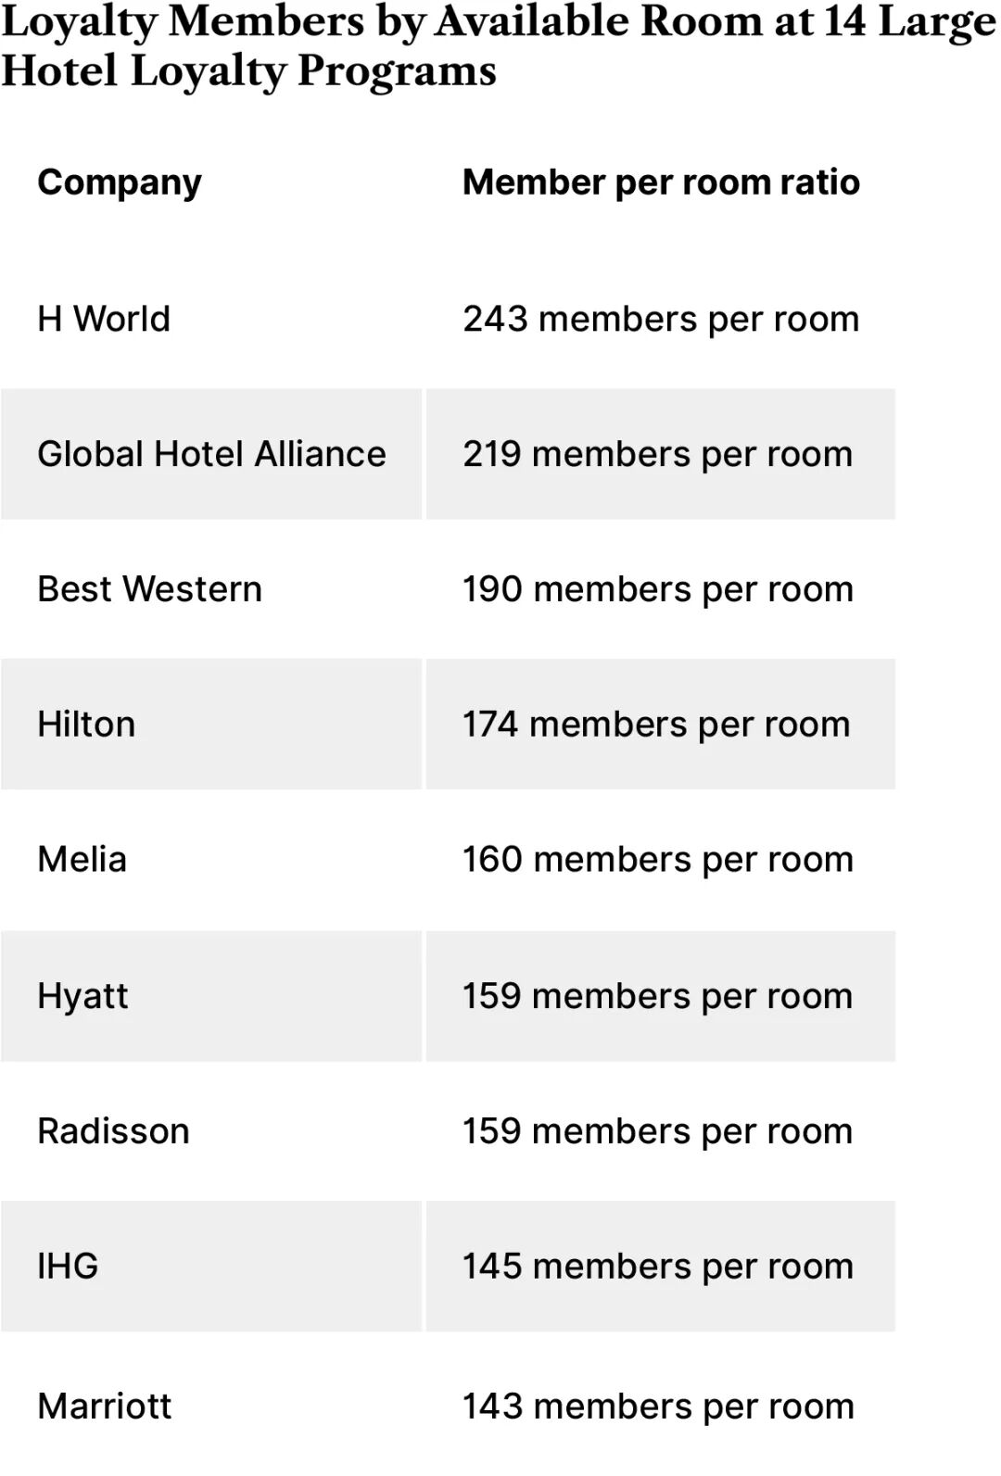Screen dimensions: 1001x1476
Task: Click the 219 members per room value
Action: click(657, 454)
